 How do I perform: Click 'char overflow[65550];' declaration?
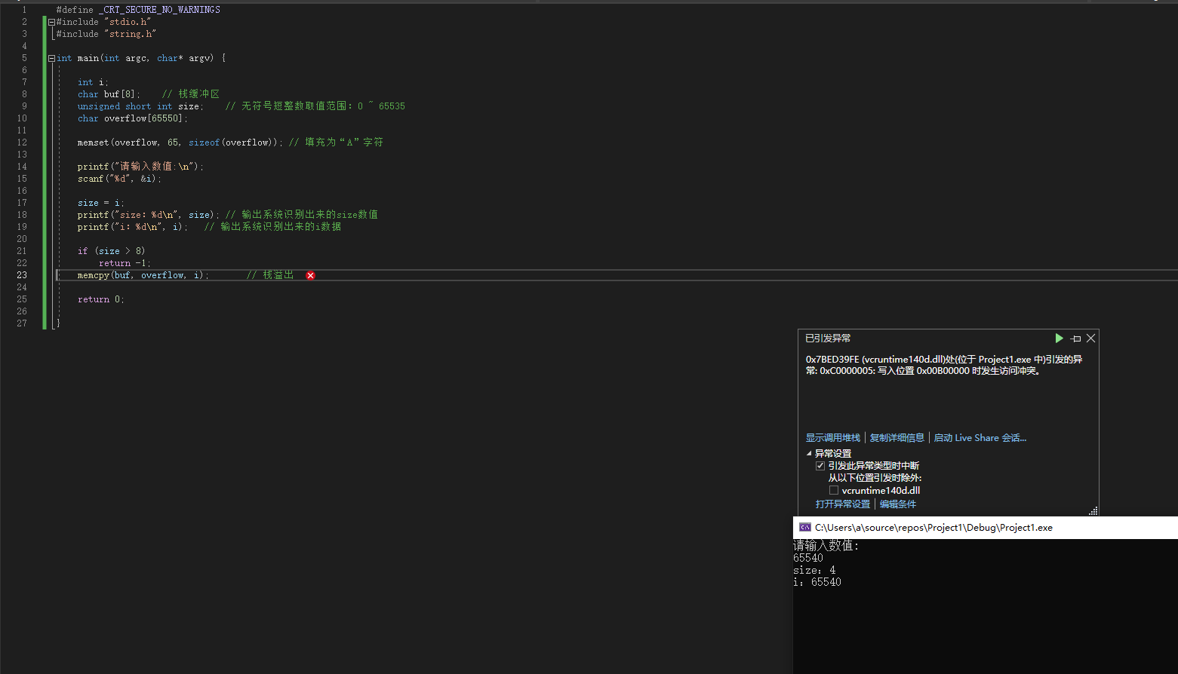click(133, 118)
